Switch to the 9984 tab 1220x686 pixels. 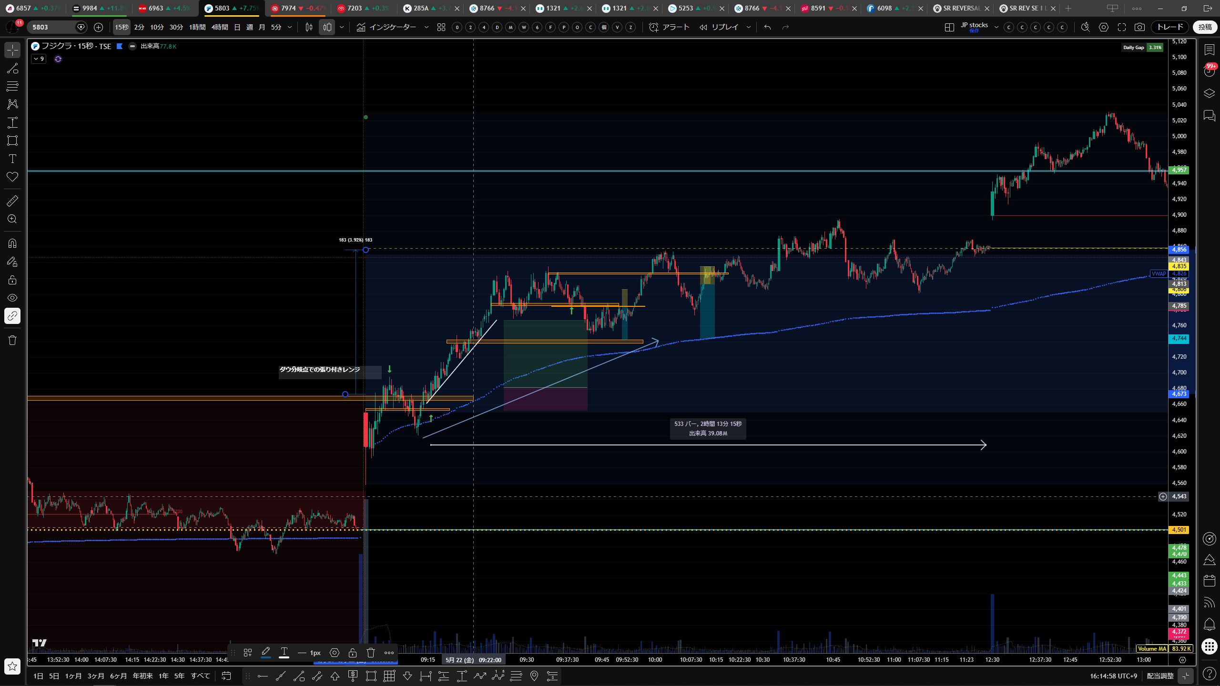tap(99, 8)
